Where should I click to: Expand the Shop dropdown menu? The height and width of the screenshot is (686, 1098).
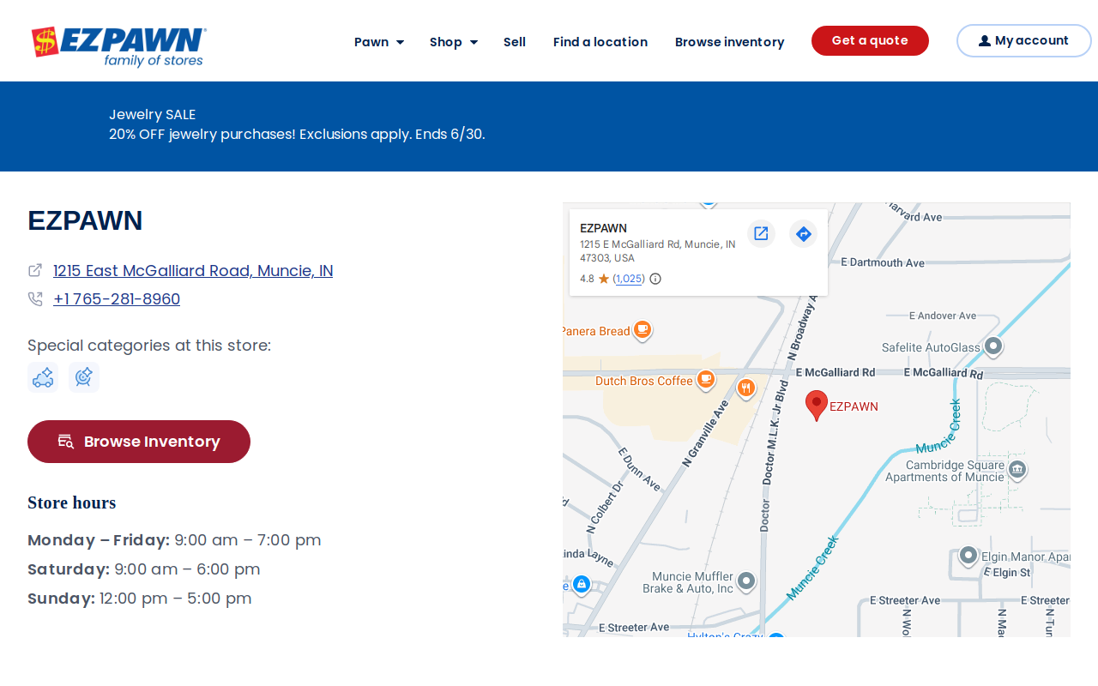tap(454, 42)
